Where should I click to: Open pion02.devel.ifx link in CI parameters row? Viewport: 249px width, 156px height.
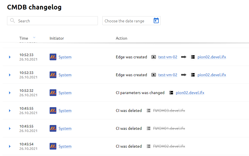[190, 93]
